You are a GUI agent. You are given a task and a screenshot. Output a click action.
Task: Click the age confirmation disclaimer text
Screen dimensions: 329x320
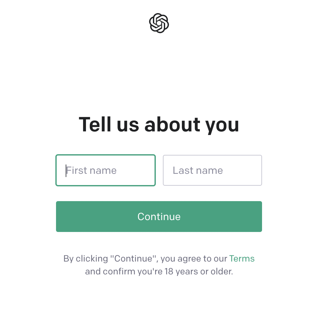pyautogui.click(x=159, y=265)
